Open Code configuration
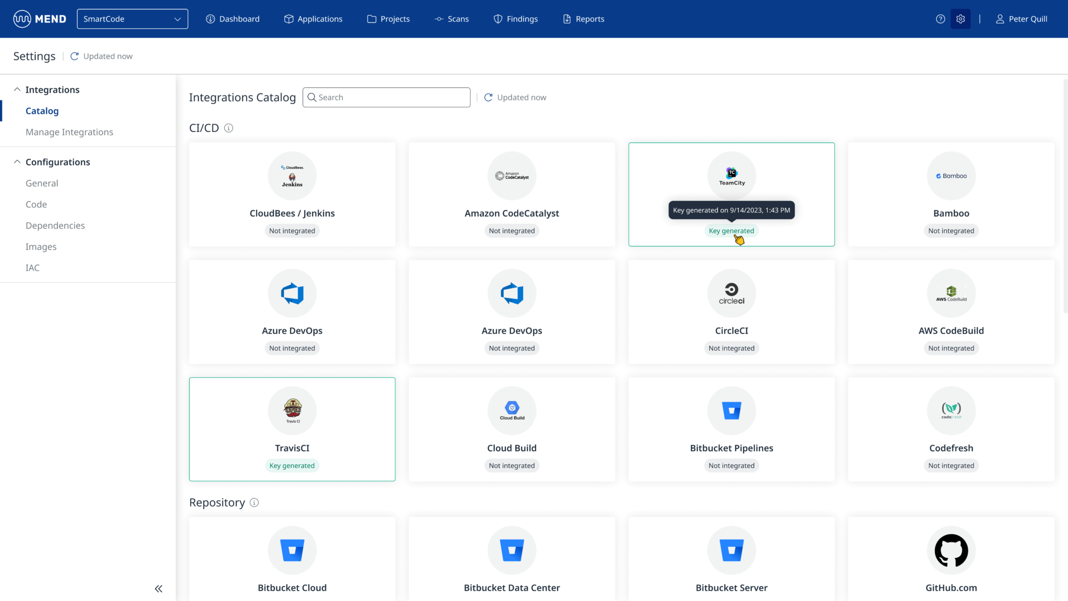This screenshot has height=601, width=1068. (x=36, y=205)
